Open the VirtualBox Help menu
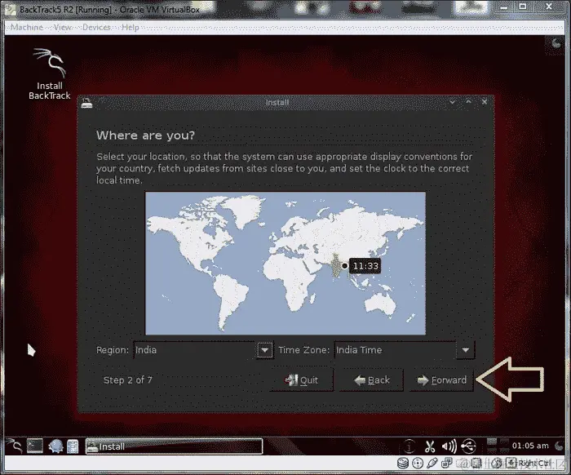 [130, 27]
